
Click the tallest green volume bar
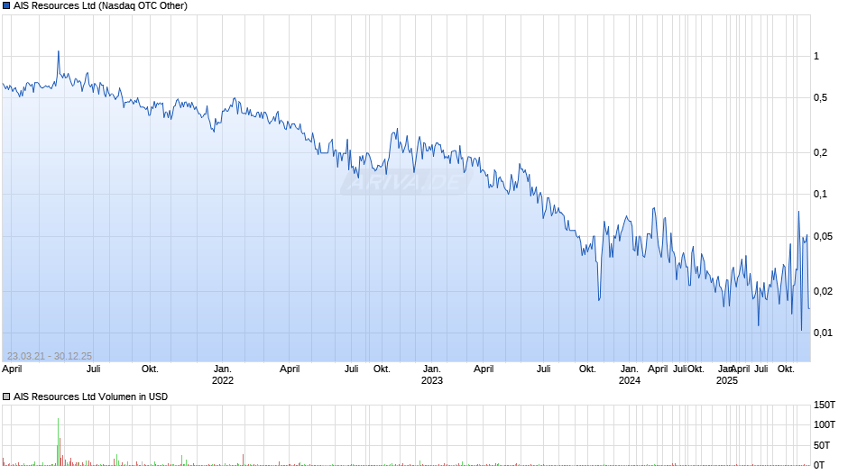click(x=59, y=442)
